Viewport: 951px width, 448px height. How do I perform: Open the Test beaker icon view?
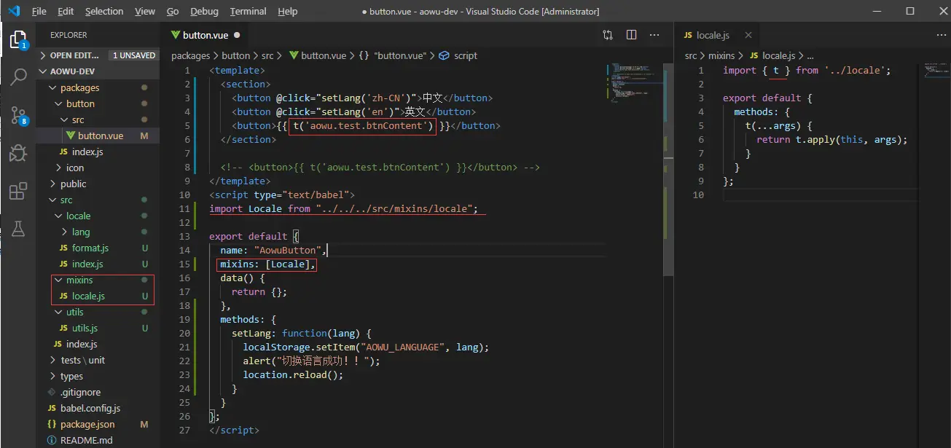pyautogui.click(x=18, y=229)
